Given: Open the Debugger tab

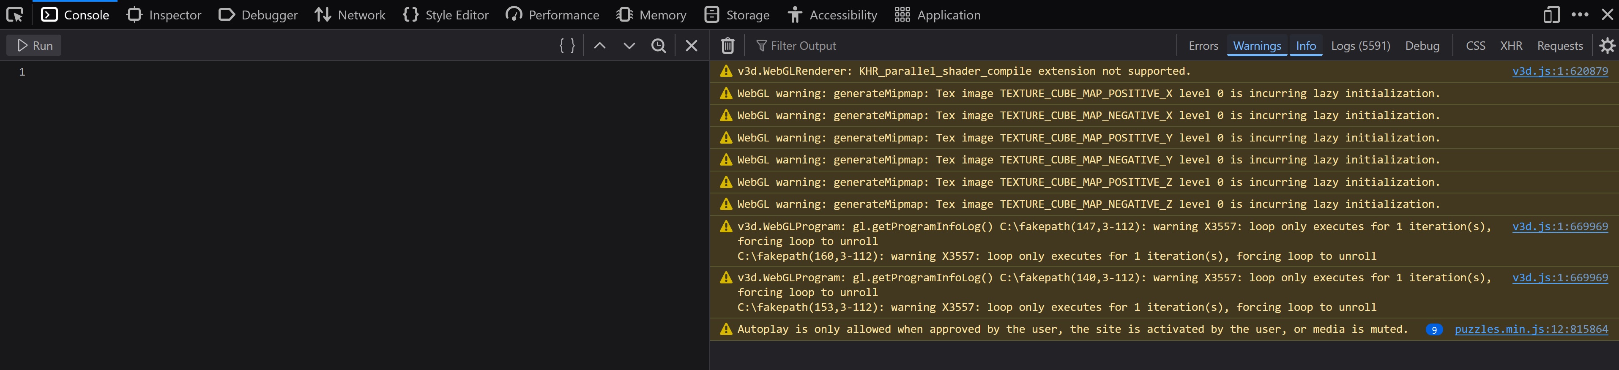Looking at the screenshot, I should click(x=258, y=14).
